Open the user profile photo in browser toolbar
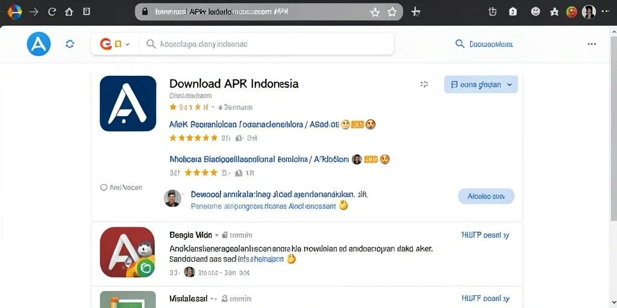This screenshot has width=617, height=308. 589,12
